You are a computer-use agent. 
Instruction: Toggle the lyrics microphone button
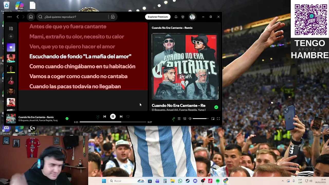tap(173, 119)
